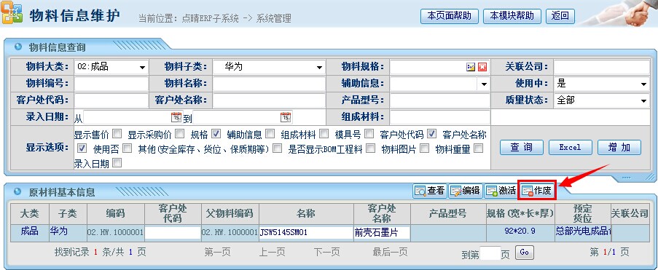Toggle the 规格 display checkbox
Screen dimensions: 658x270
pyautogui.click(x=216, y=134)
